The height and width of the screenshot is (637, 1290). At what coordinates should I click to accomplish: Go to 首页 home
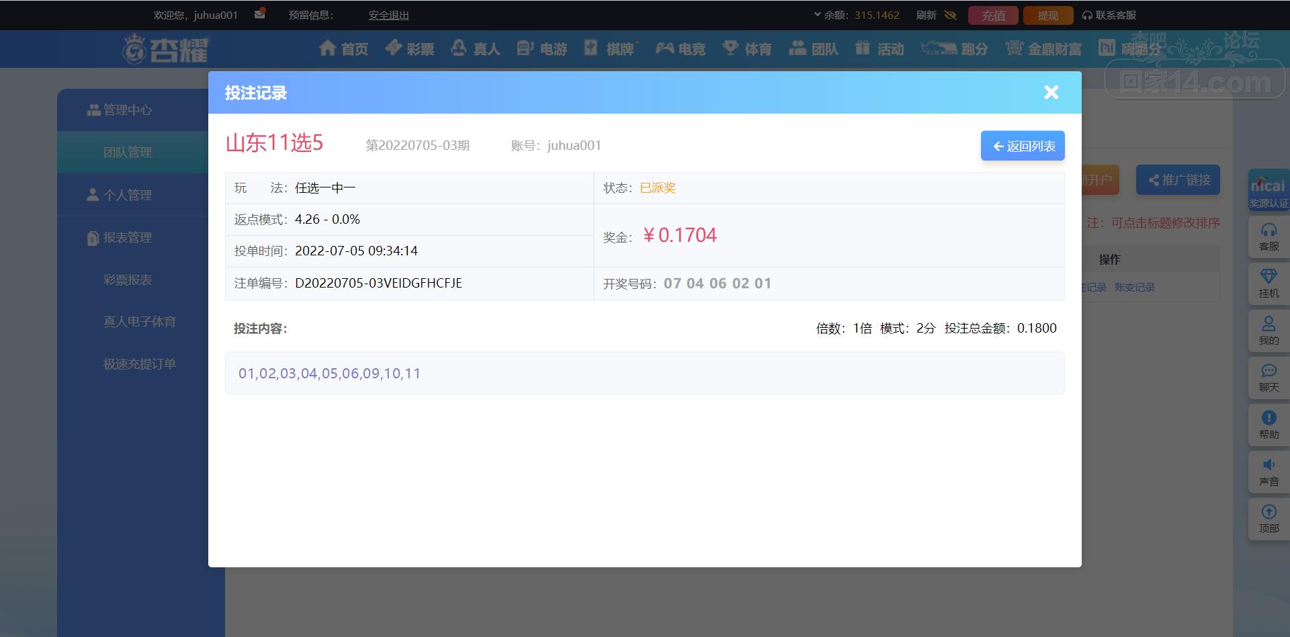pyautogui.click(x=343, y=48)
